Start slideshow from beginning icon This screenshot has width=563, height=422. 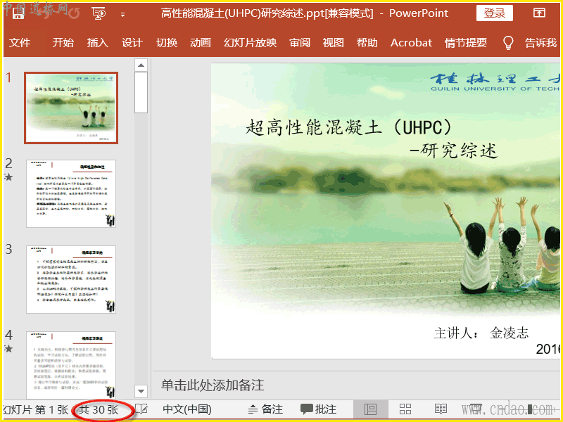[99, 13]
